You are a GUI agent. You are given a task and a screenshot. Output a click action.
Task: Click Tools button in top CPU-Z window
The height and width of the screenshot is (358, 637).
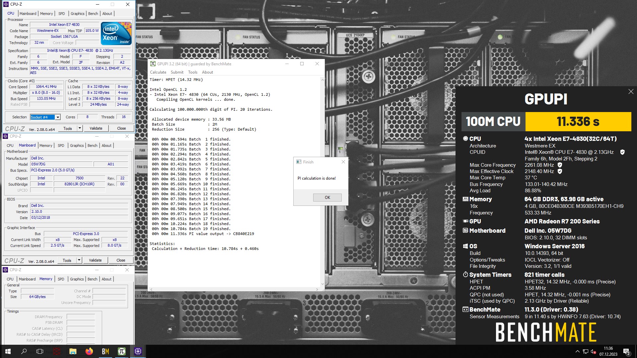[x=68, y=128]
